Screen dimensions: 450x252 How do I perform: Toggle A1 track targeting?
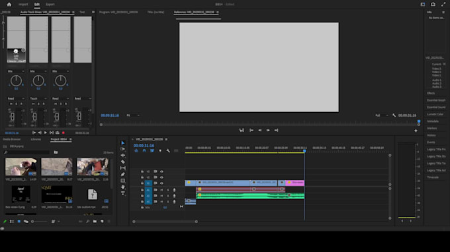click(x=148, y=190)
